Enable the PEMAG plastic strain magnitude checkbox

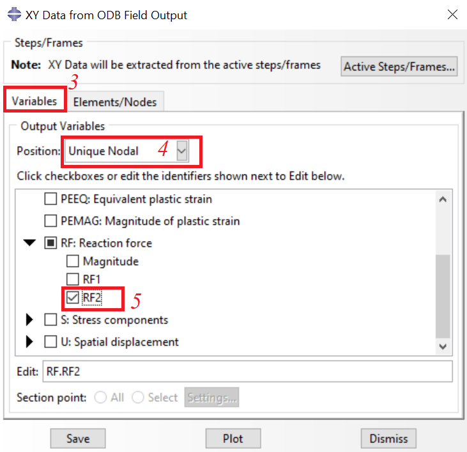point(50,221)
